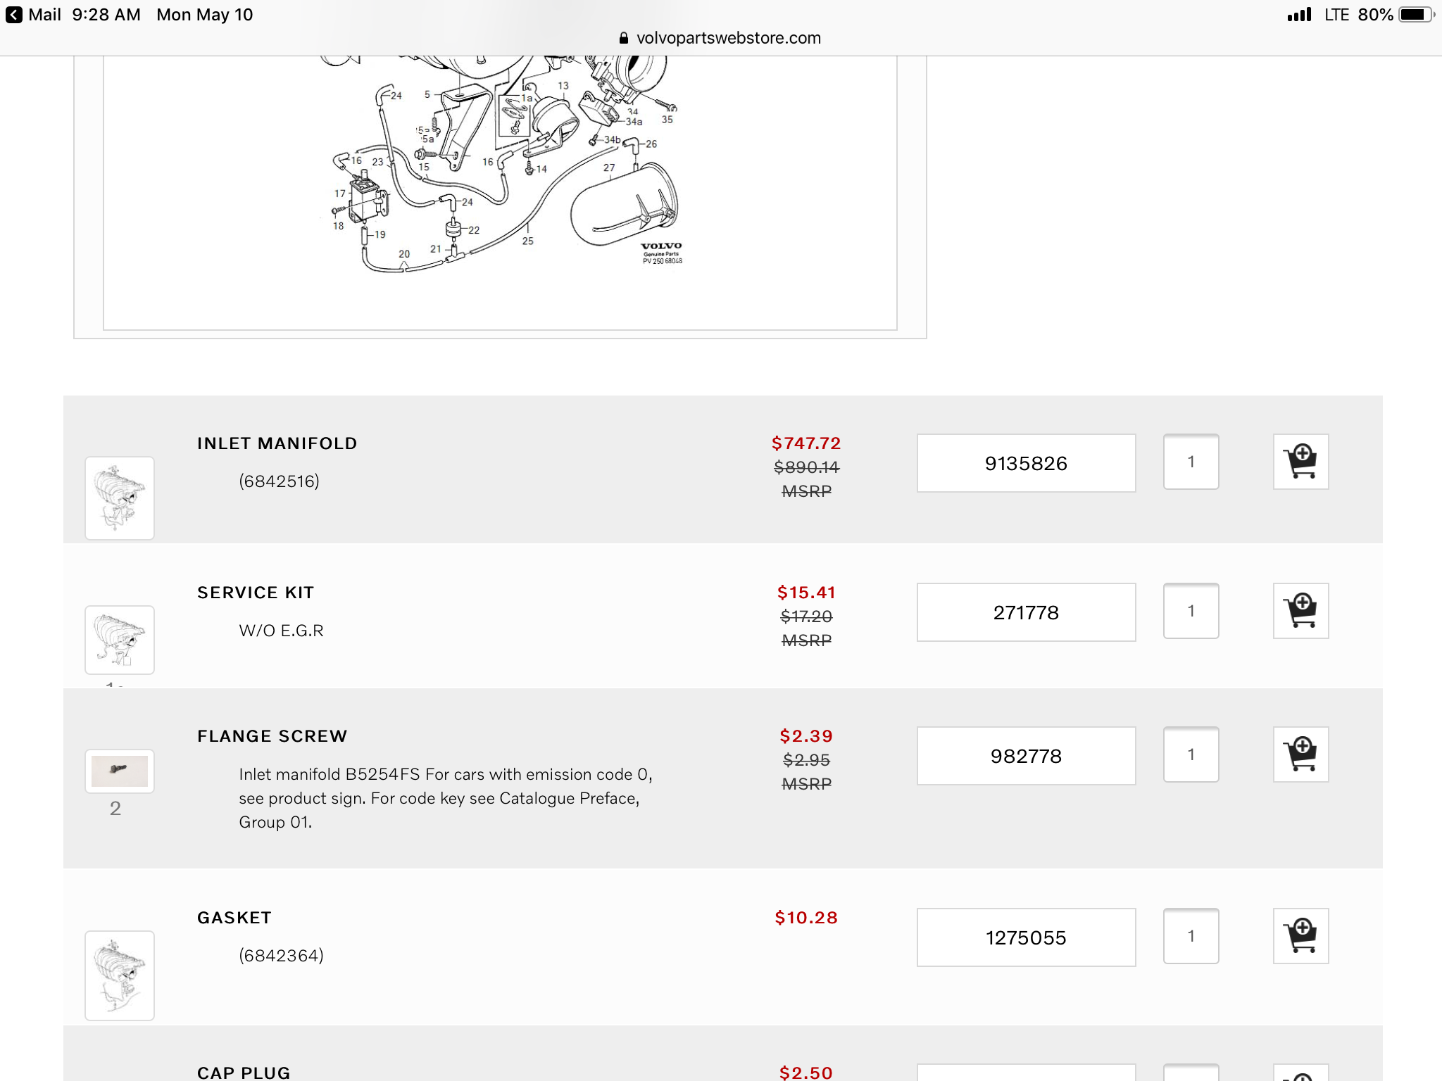Image resolution: width=1442 pixels, height=1081 pixels.
Task: Edit quantity field for Service Kit
Action: point(1191,611)
